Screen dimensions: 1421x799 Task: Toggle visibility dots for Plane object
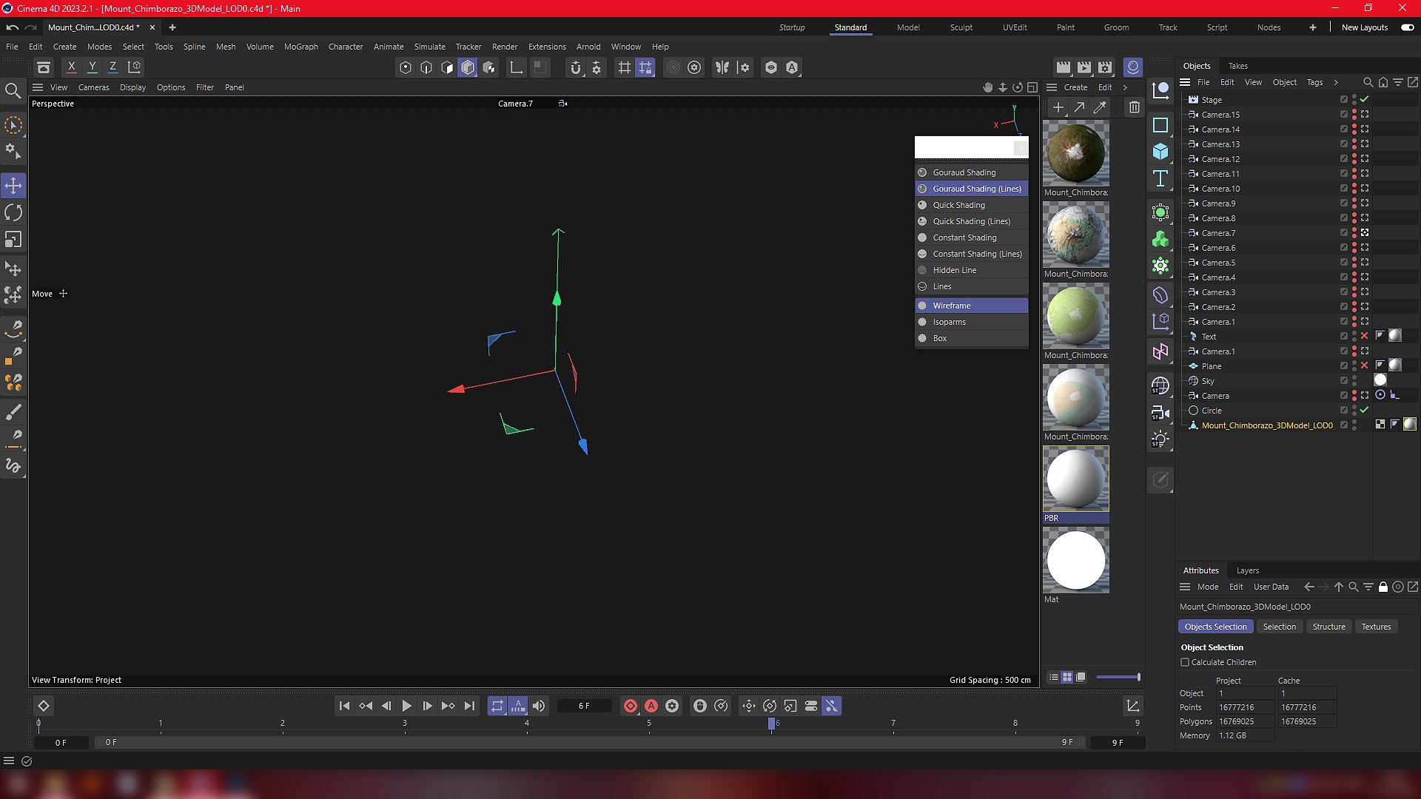[1354, 366]
